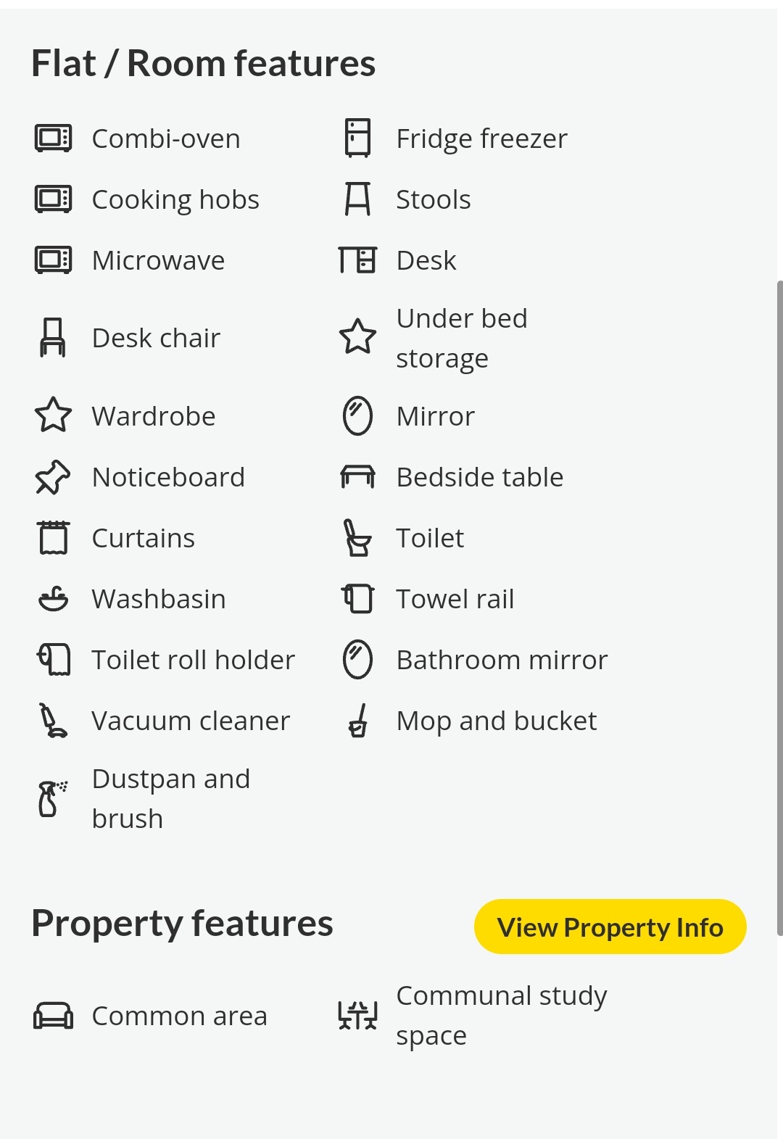Tap the Communal study space icon

pyautogui.click(x=357, y=1015)
